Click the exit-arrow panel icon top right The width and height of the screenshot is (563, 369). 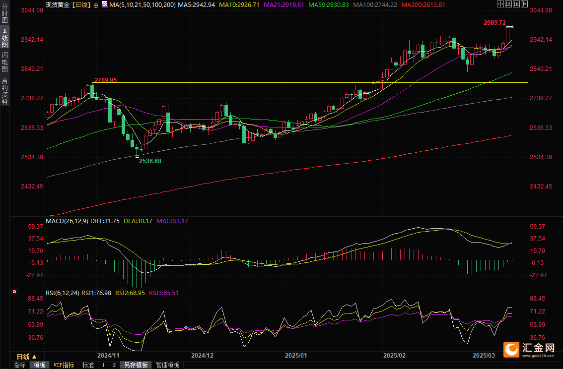524,4
